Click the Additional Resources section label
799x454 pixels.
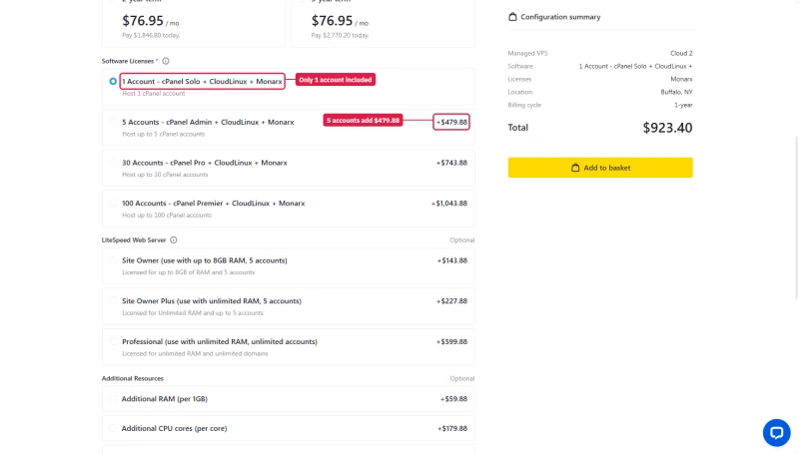[133, 379]
